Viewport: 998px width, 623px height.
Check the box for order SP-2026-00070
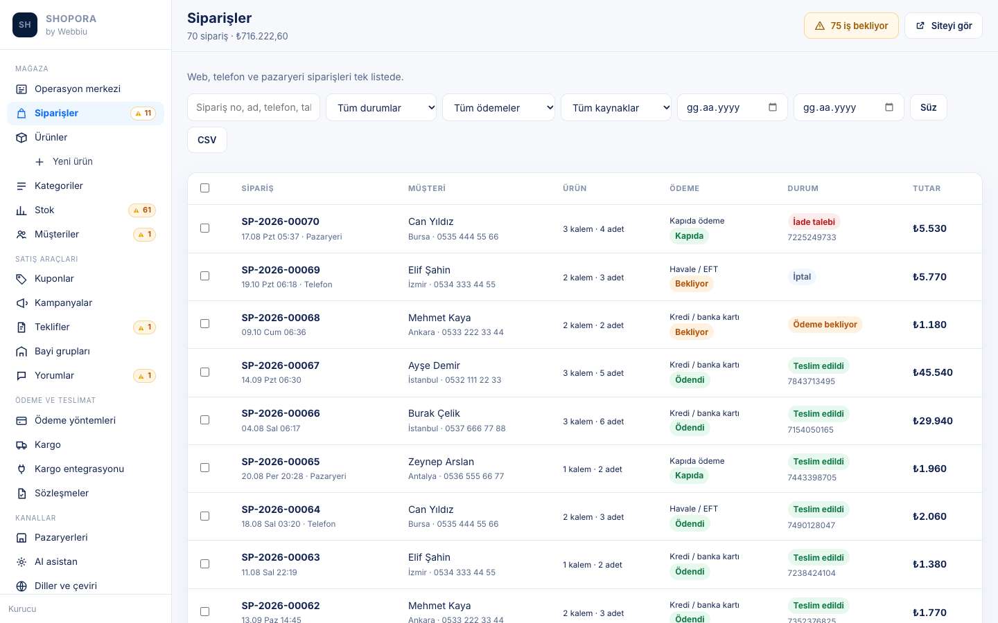[x=204, y=228]
